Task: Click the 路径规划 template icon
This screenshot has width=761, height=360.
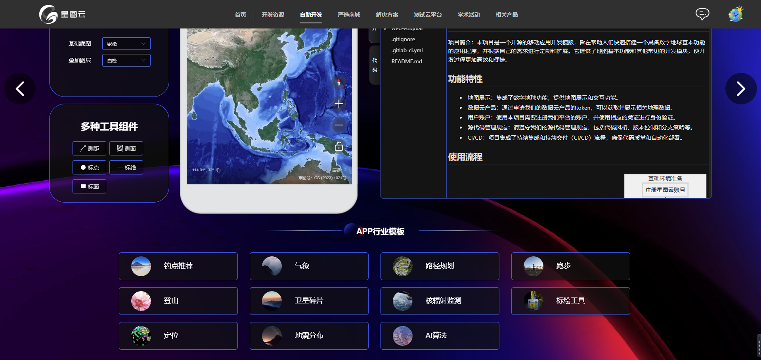Action: click(403, 266)
